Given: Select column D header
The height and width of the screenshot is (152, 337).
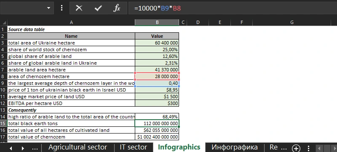Looking at the screenshot, I should [x=198, y=23].
